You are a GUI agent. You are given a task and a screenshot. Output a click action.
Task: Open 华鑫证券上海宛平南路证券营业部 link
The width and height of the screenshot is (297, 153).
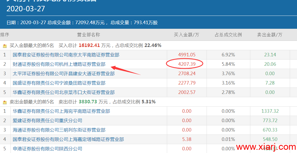(x=61, y=111)
